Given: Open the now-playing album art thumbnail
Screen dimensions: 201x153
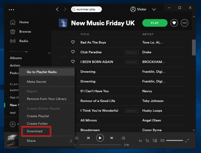Looking at the screenshot, I should 12,140.
